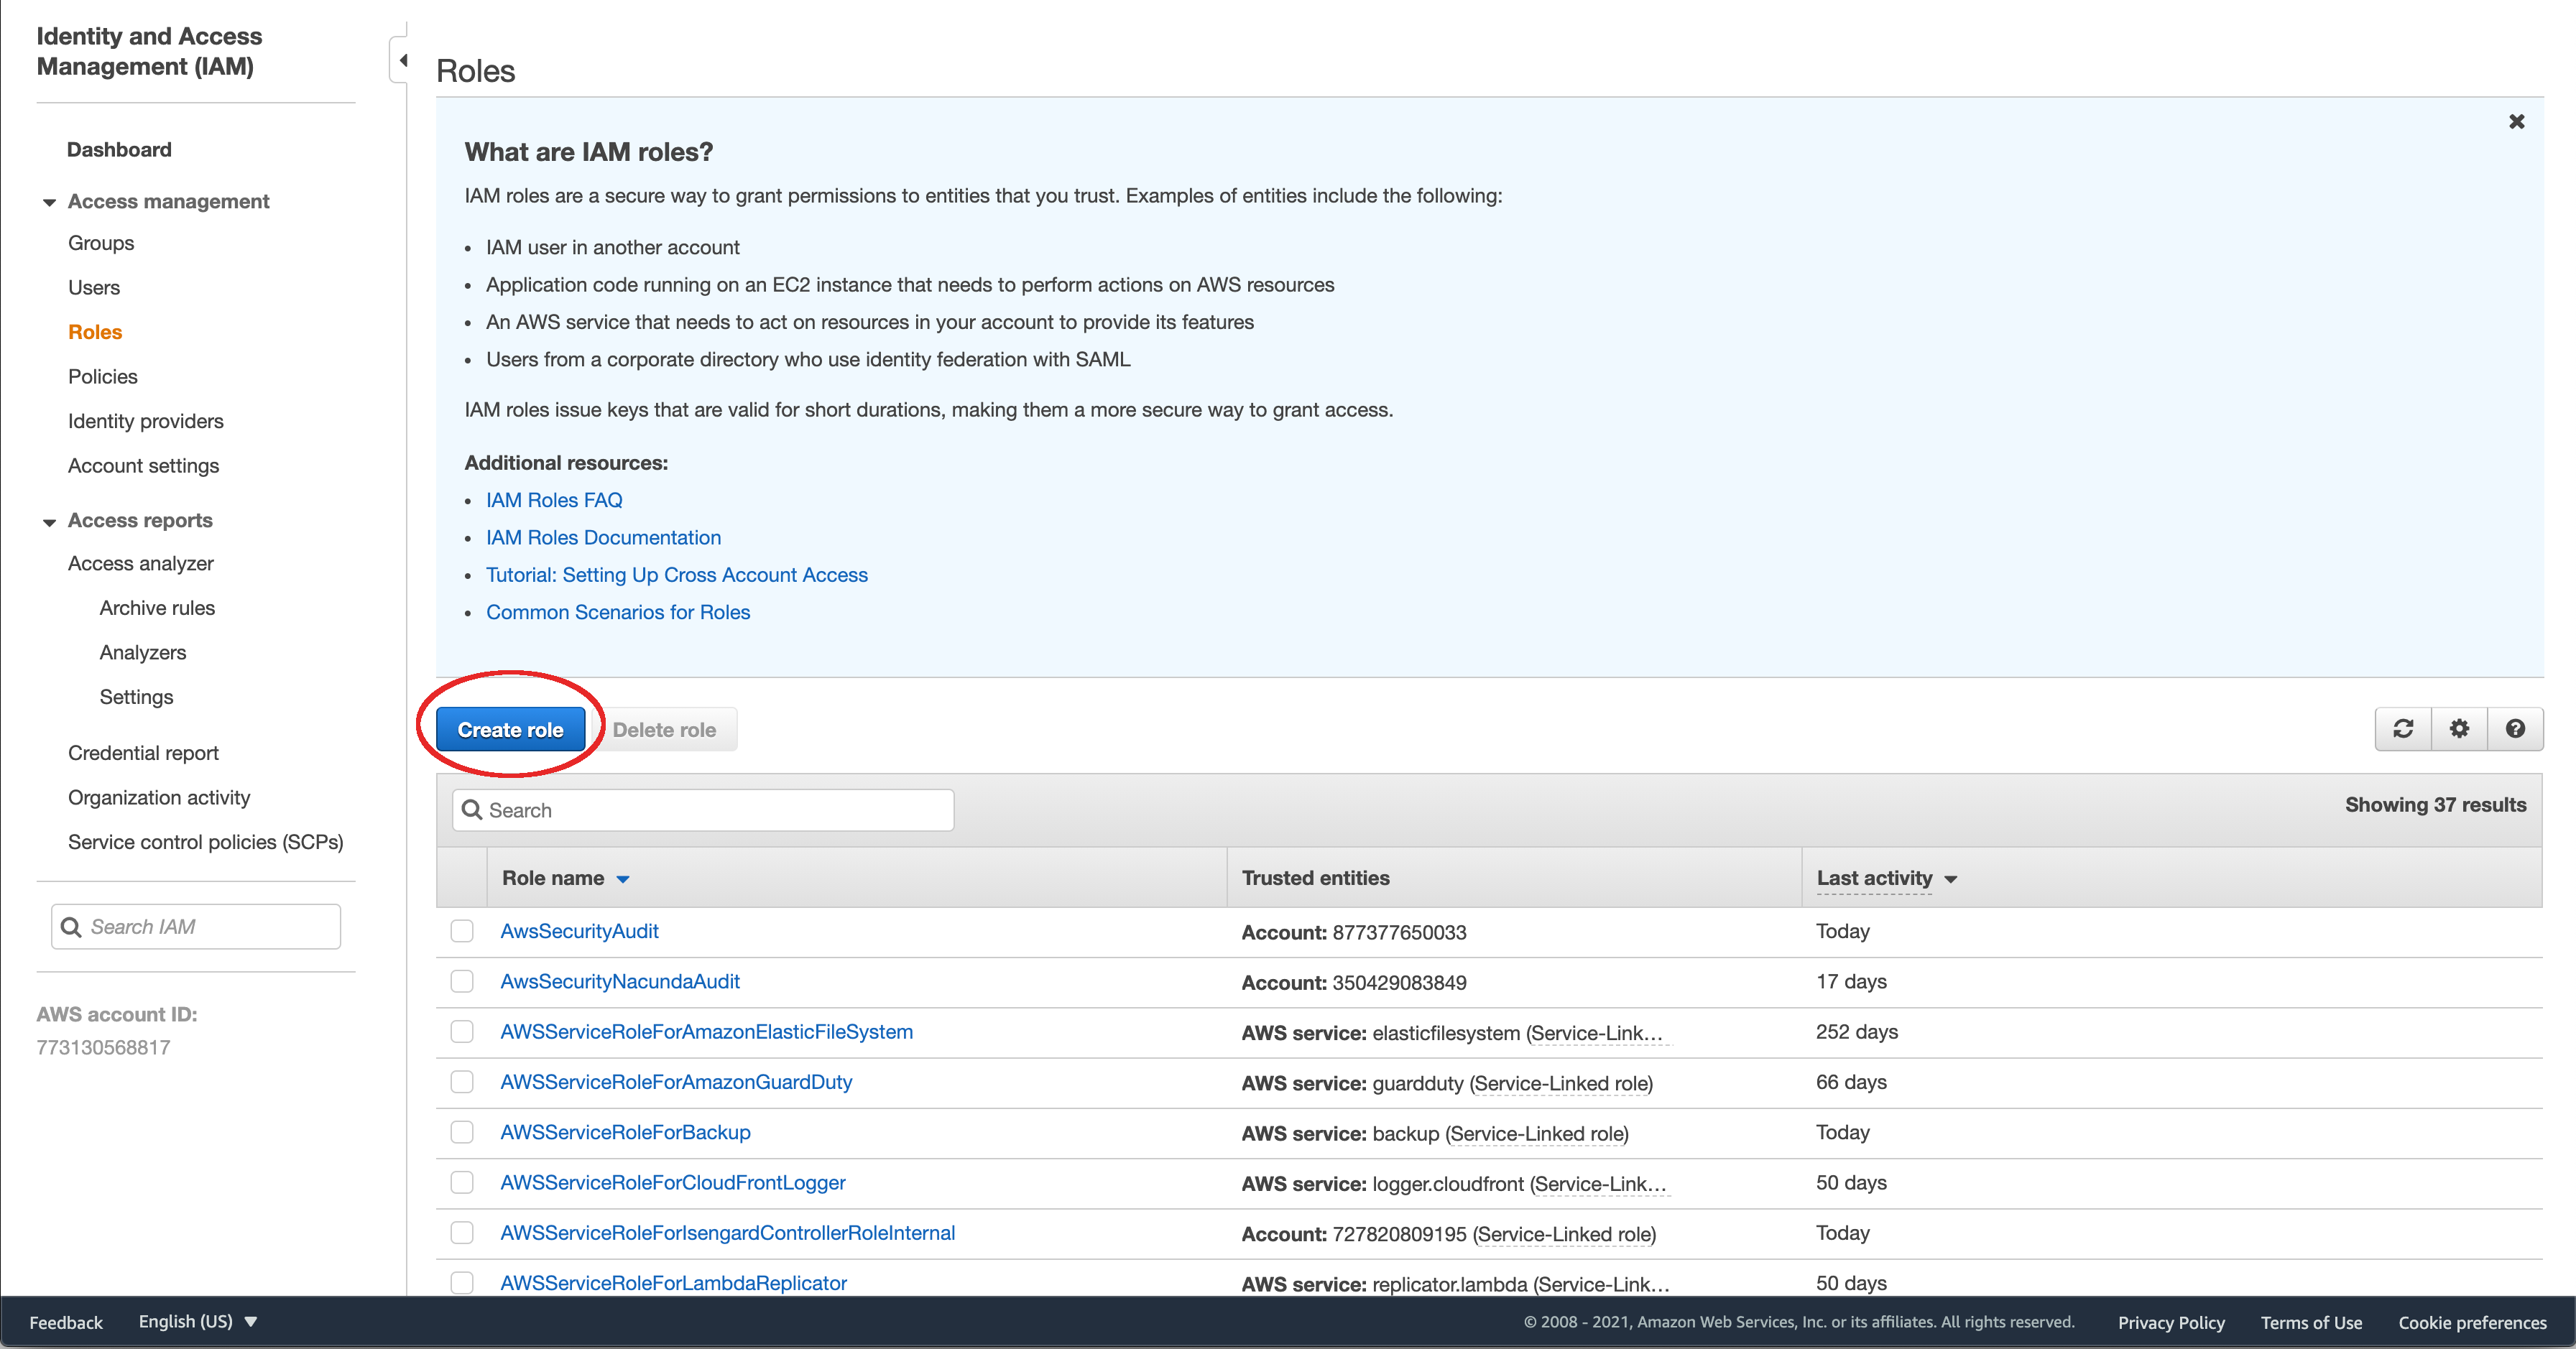Select AWSServiceRoleForIsengardControllerRoleInternal checkbox
Screen dimensions: 2576x1349
462,1233
